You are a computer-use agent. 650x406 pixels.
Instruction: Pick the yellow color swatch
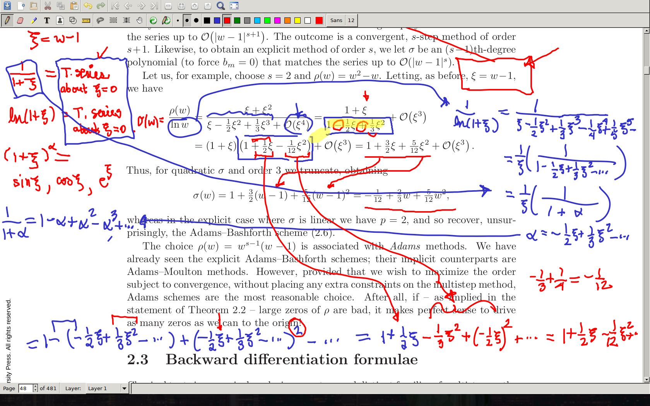click(298, 20)
